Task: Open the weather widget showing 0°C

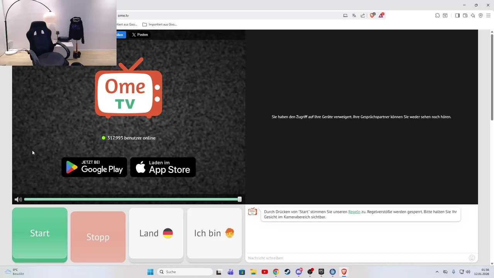Action: point(14,272)
